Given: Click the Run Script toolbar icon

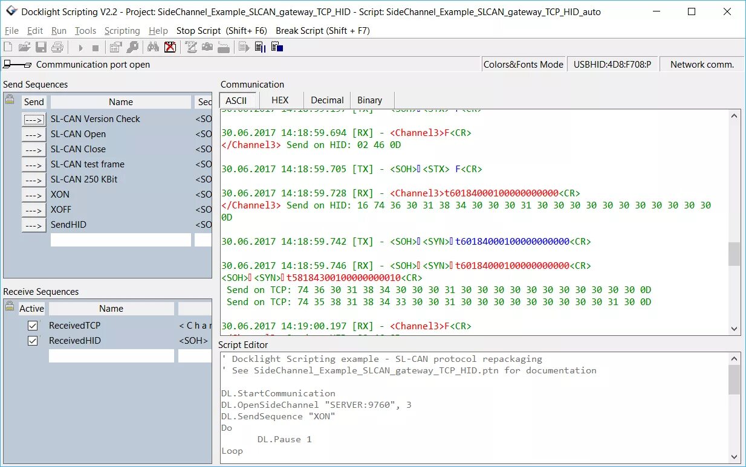Looking at the screenshot, I should pos(244,47).
